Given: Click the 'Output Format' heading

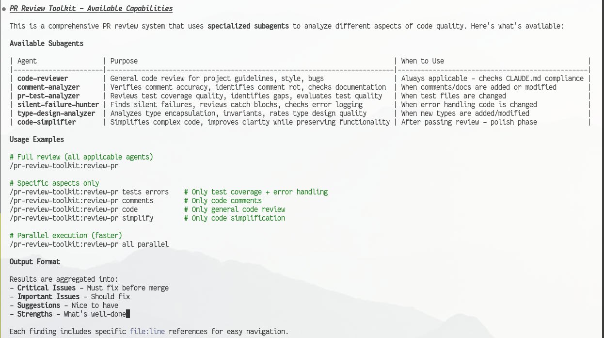Looking at the screenshot, I should (35, 262).
